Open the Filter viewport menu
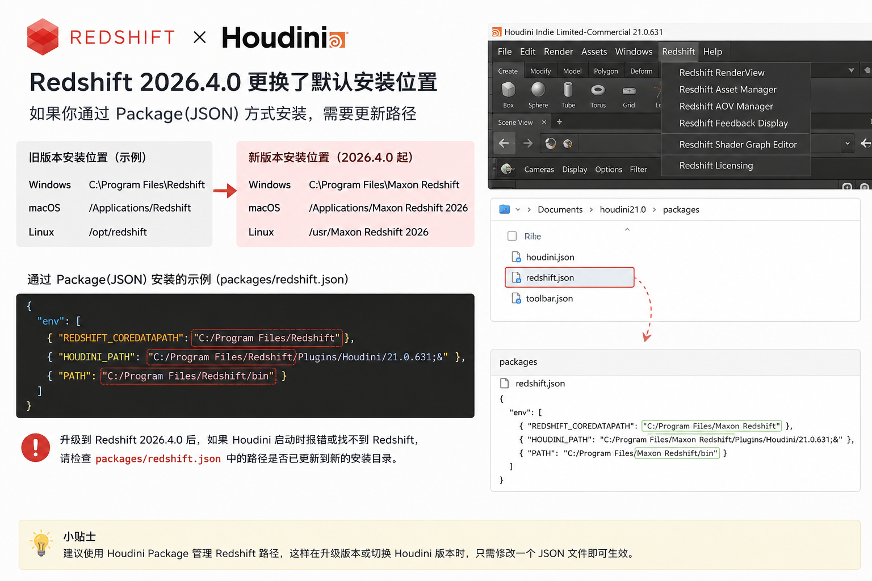This screenshot has height=581, width=872. pyautogui.click(x=638, y=169)
